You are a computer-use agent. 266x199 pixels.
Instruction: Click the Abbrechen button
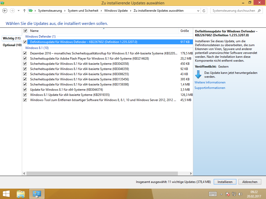click(250, 182)
